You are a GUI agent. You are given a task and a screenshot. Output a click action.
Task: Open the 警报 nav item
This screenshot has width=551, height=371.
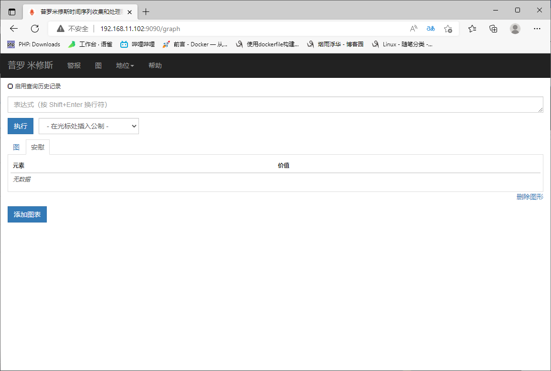click(x=74, y=66)
